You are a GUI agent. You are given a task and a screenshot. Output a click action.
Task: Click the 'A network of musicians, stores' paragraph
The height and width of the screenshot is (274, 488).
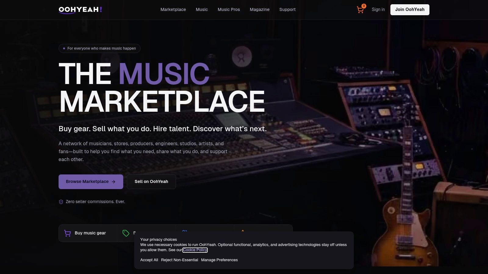[x=143, y=152]
